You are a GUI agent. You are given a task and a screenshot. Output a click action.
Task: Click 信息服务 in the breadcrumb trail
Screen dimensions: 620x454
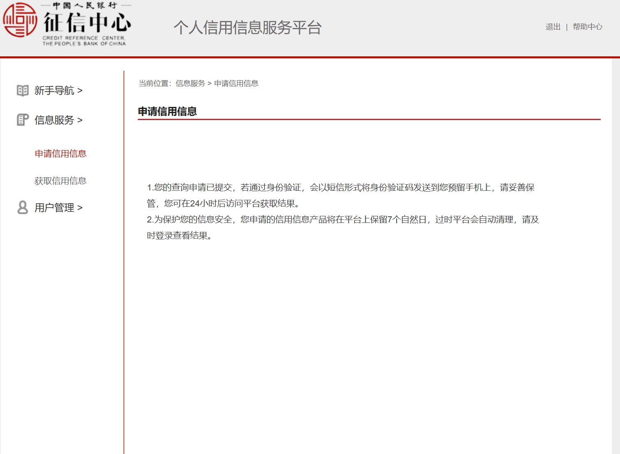pyautogui.click(x=190, y=83)
